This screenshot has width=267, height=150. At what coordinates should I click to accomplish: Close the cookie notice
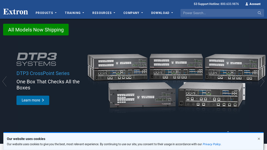pyautogui.click(x=259, y=139)
